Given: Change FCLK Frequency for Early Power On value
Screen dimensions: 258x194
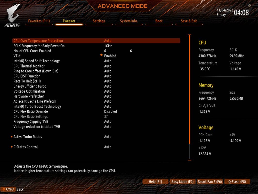Looking at the screenshot, I should pyautogui.click(x=108, y=46).
